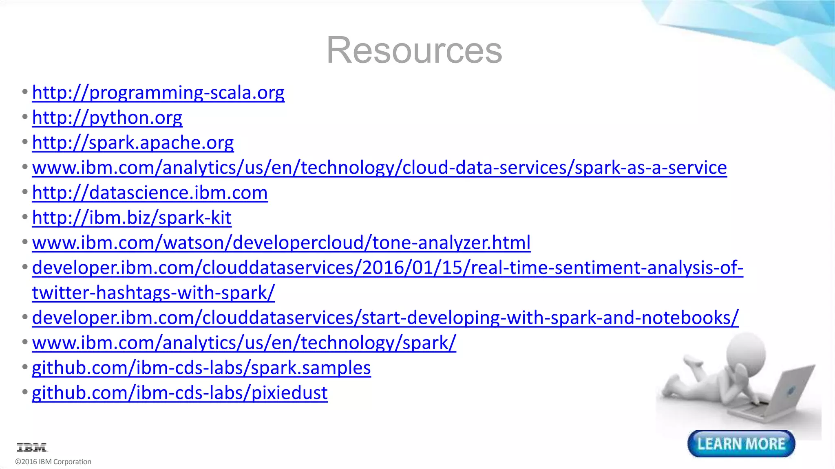This screenshot has height=469, width=835.
Task: Open the ibm.biz/spark-kit link
Action: 132,218
